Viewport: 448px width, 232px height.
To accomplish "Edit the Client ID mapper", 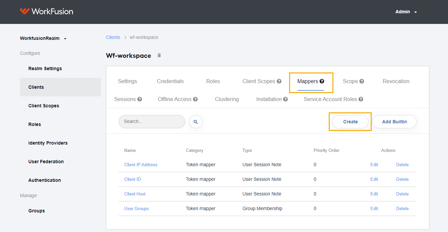I will pos(374,179).
